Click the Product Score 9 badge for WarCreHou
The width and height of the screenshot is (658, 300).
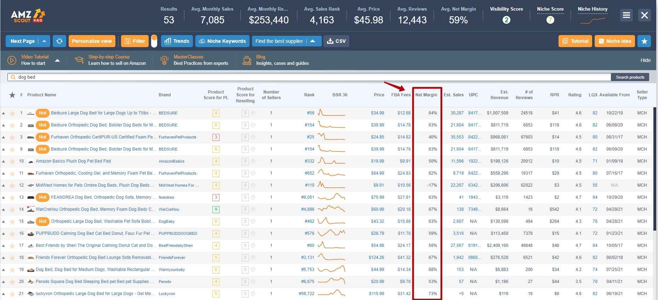click(x=216, y=210)
